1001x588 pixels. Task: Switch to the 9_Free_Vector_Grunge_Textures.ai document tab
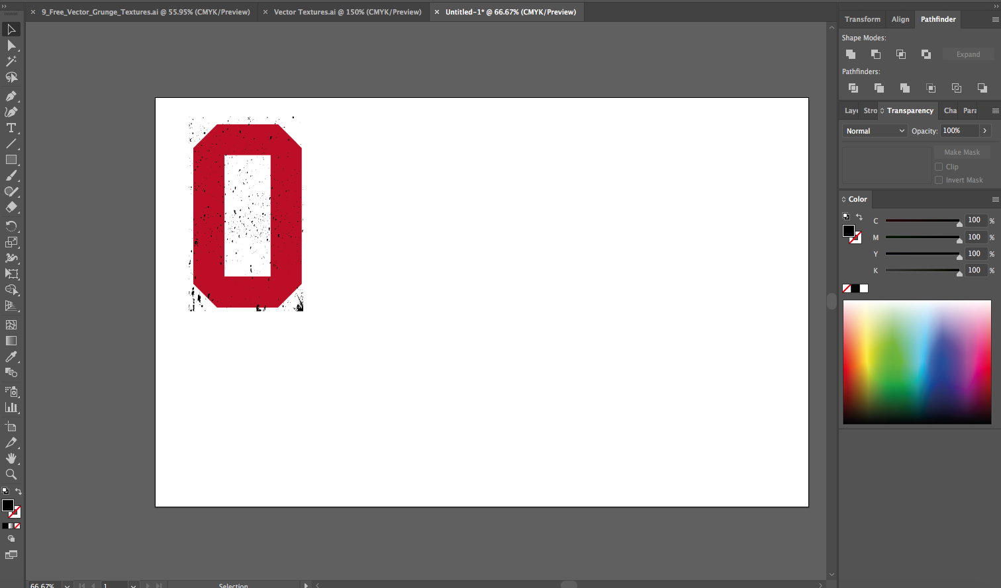146,12
